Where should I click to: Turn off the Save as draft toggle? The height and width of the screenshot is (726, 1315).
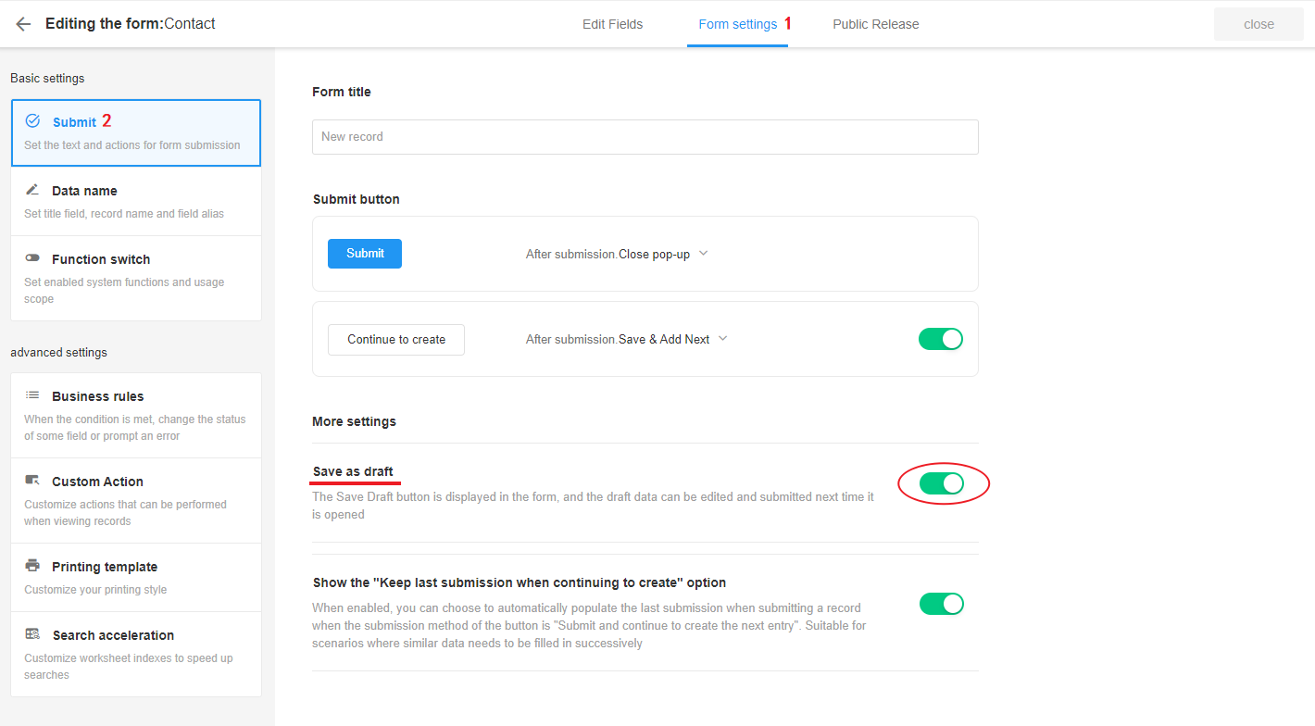coord(942,483)
